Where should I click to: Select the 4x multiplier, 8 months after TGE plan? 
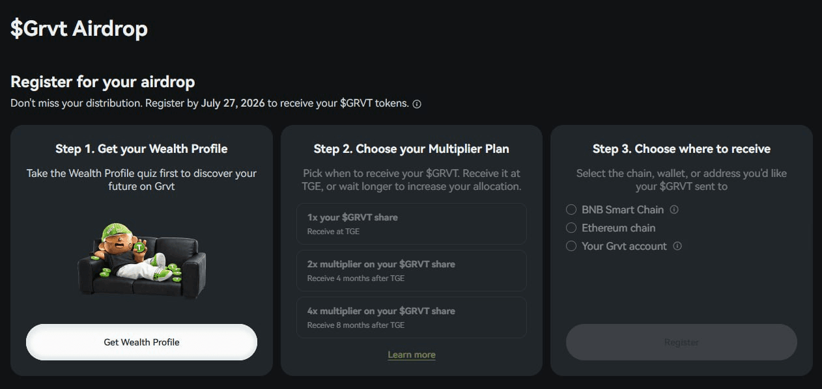(412, 317)
